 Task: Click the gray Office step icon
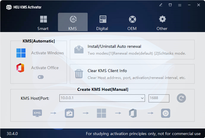[x=133, y=113]
